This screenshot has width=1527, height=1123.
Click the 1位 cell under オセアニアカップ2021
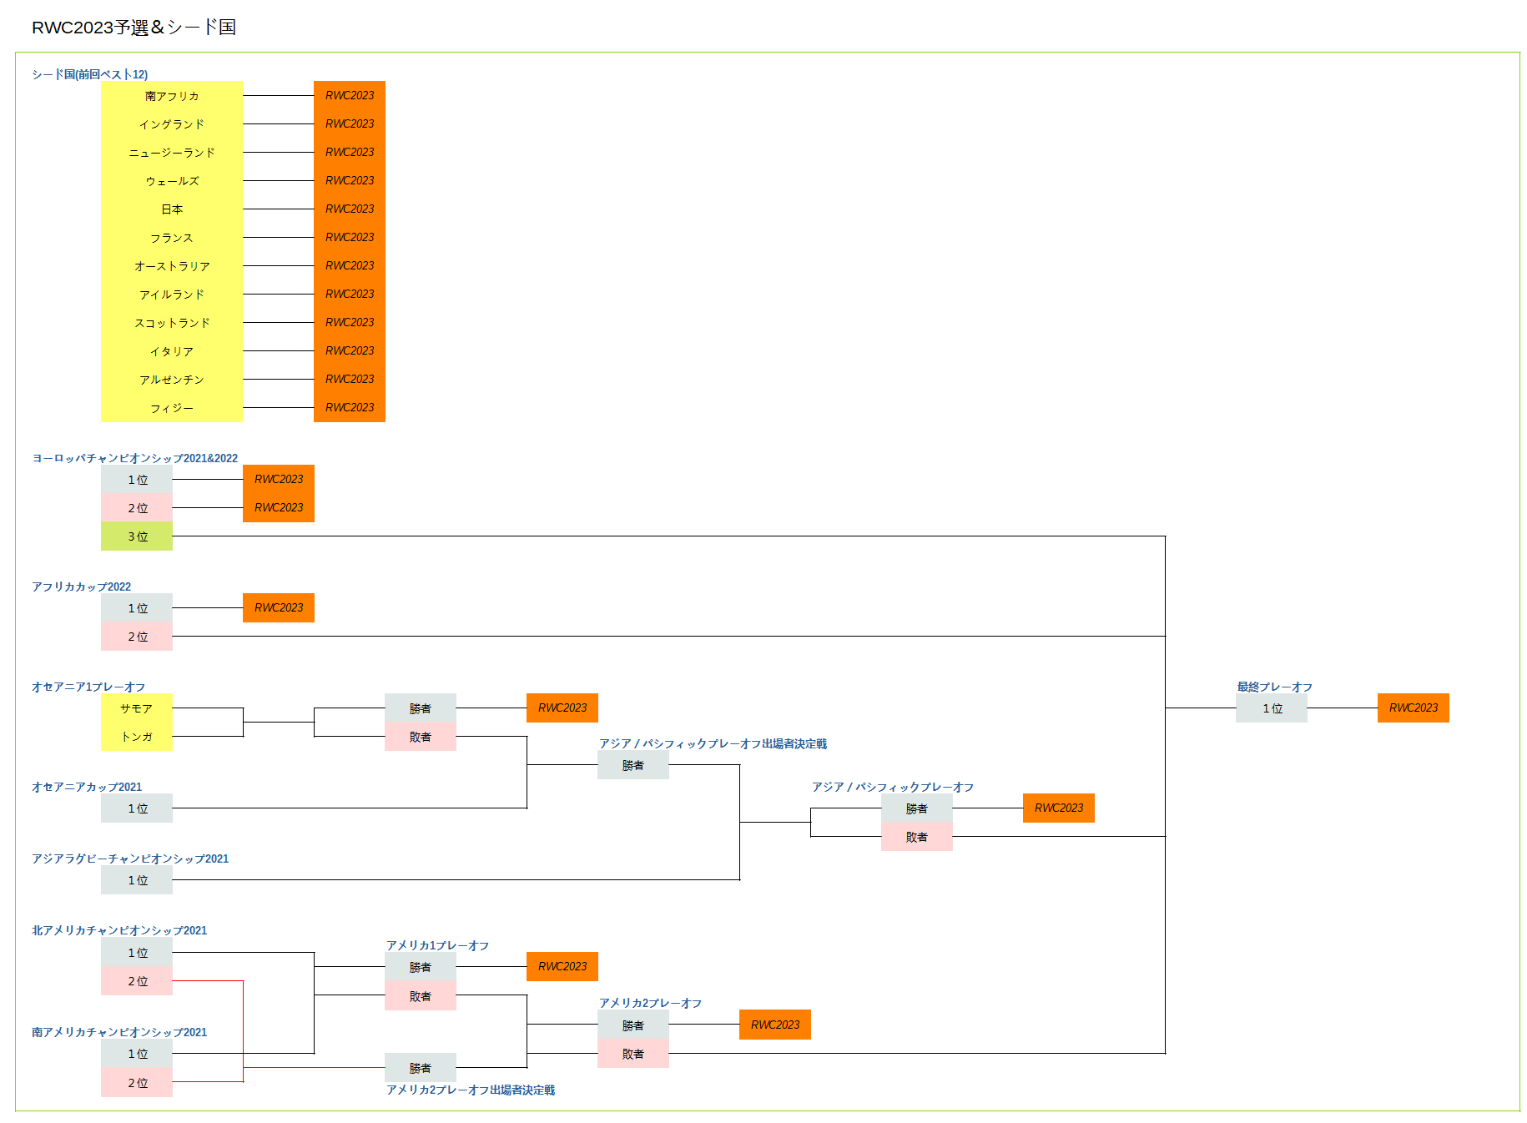point(137,808)
